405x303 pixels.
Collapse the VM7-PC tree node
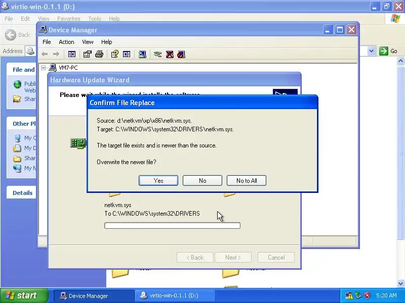[x=44, y=68]
